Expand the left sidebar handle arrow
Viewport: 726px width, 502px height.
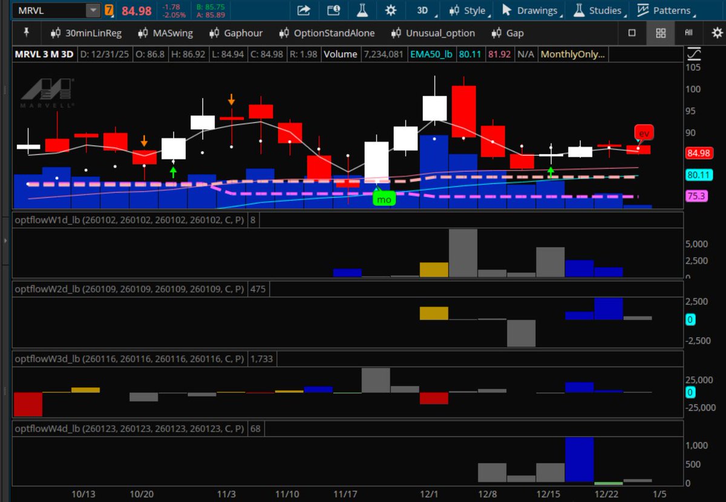tap(5, 241)
